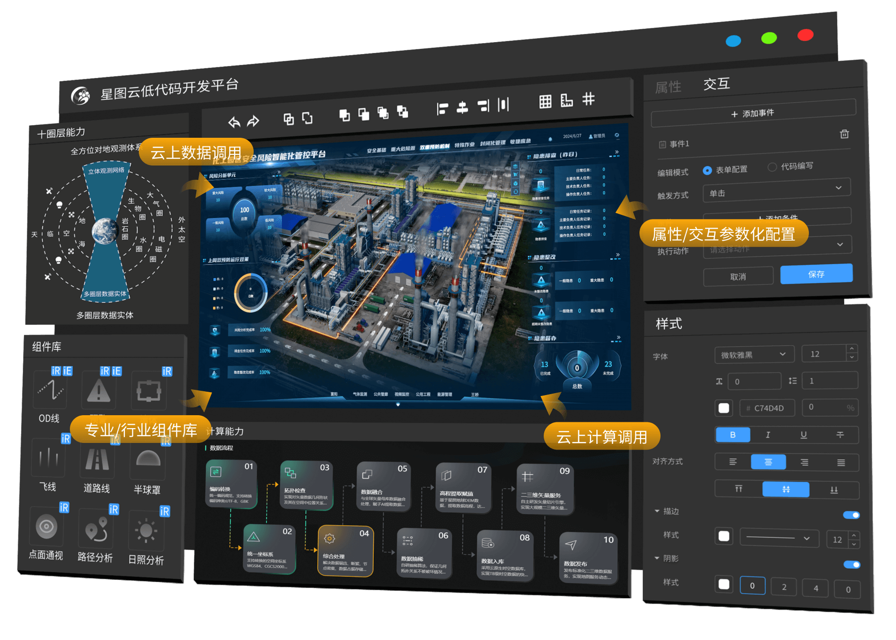Click the redo arrow in the toolbar
896x640 pixels.
(x=253, y=121)
